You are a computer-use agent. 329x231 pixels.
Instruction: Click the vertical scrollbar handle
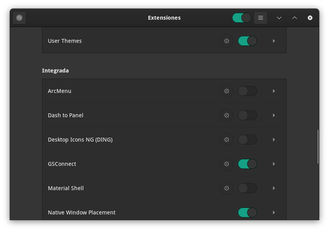point(318,147)
